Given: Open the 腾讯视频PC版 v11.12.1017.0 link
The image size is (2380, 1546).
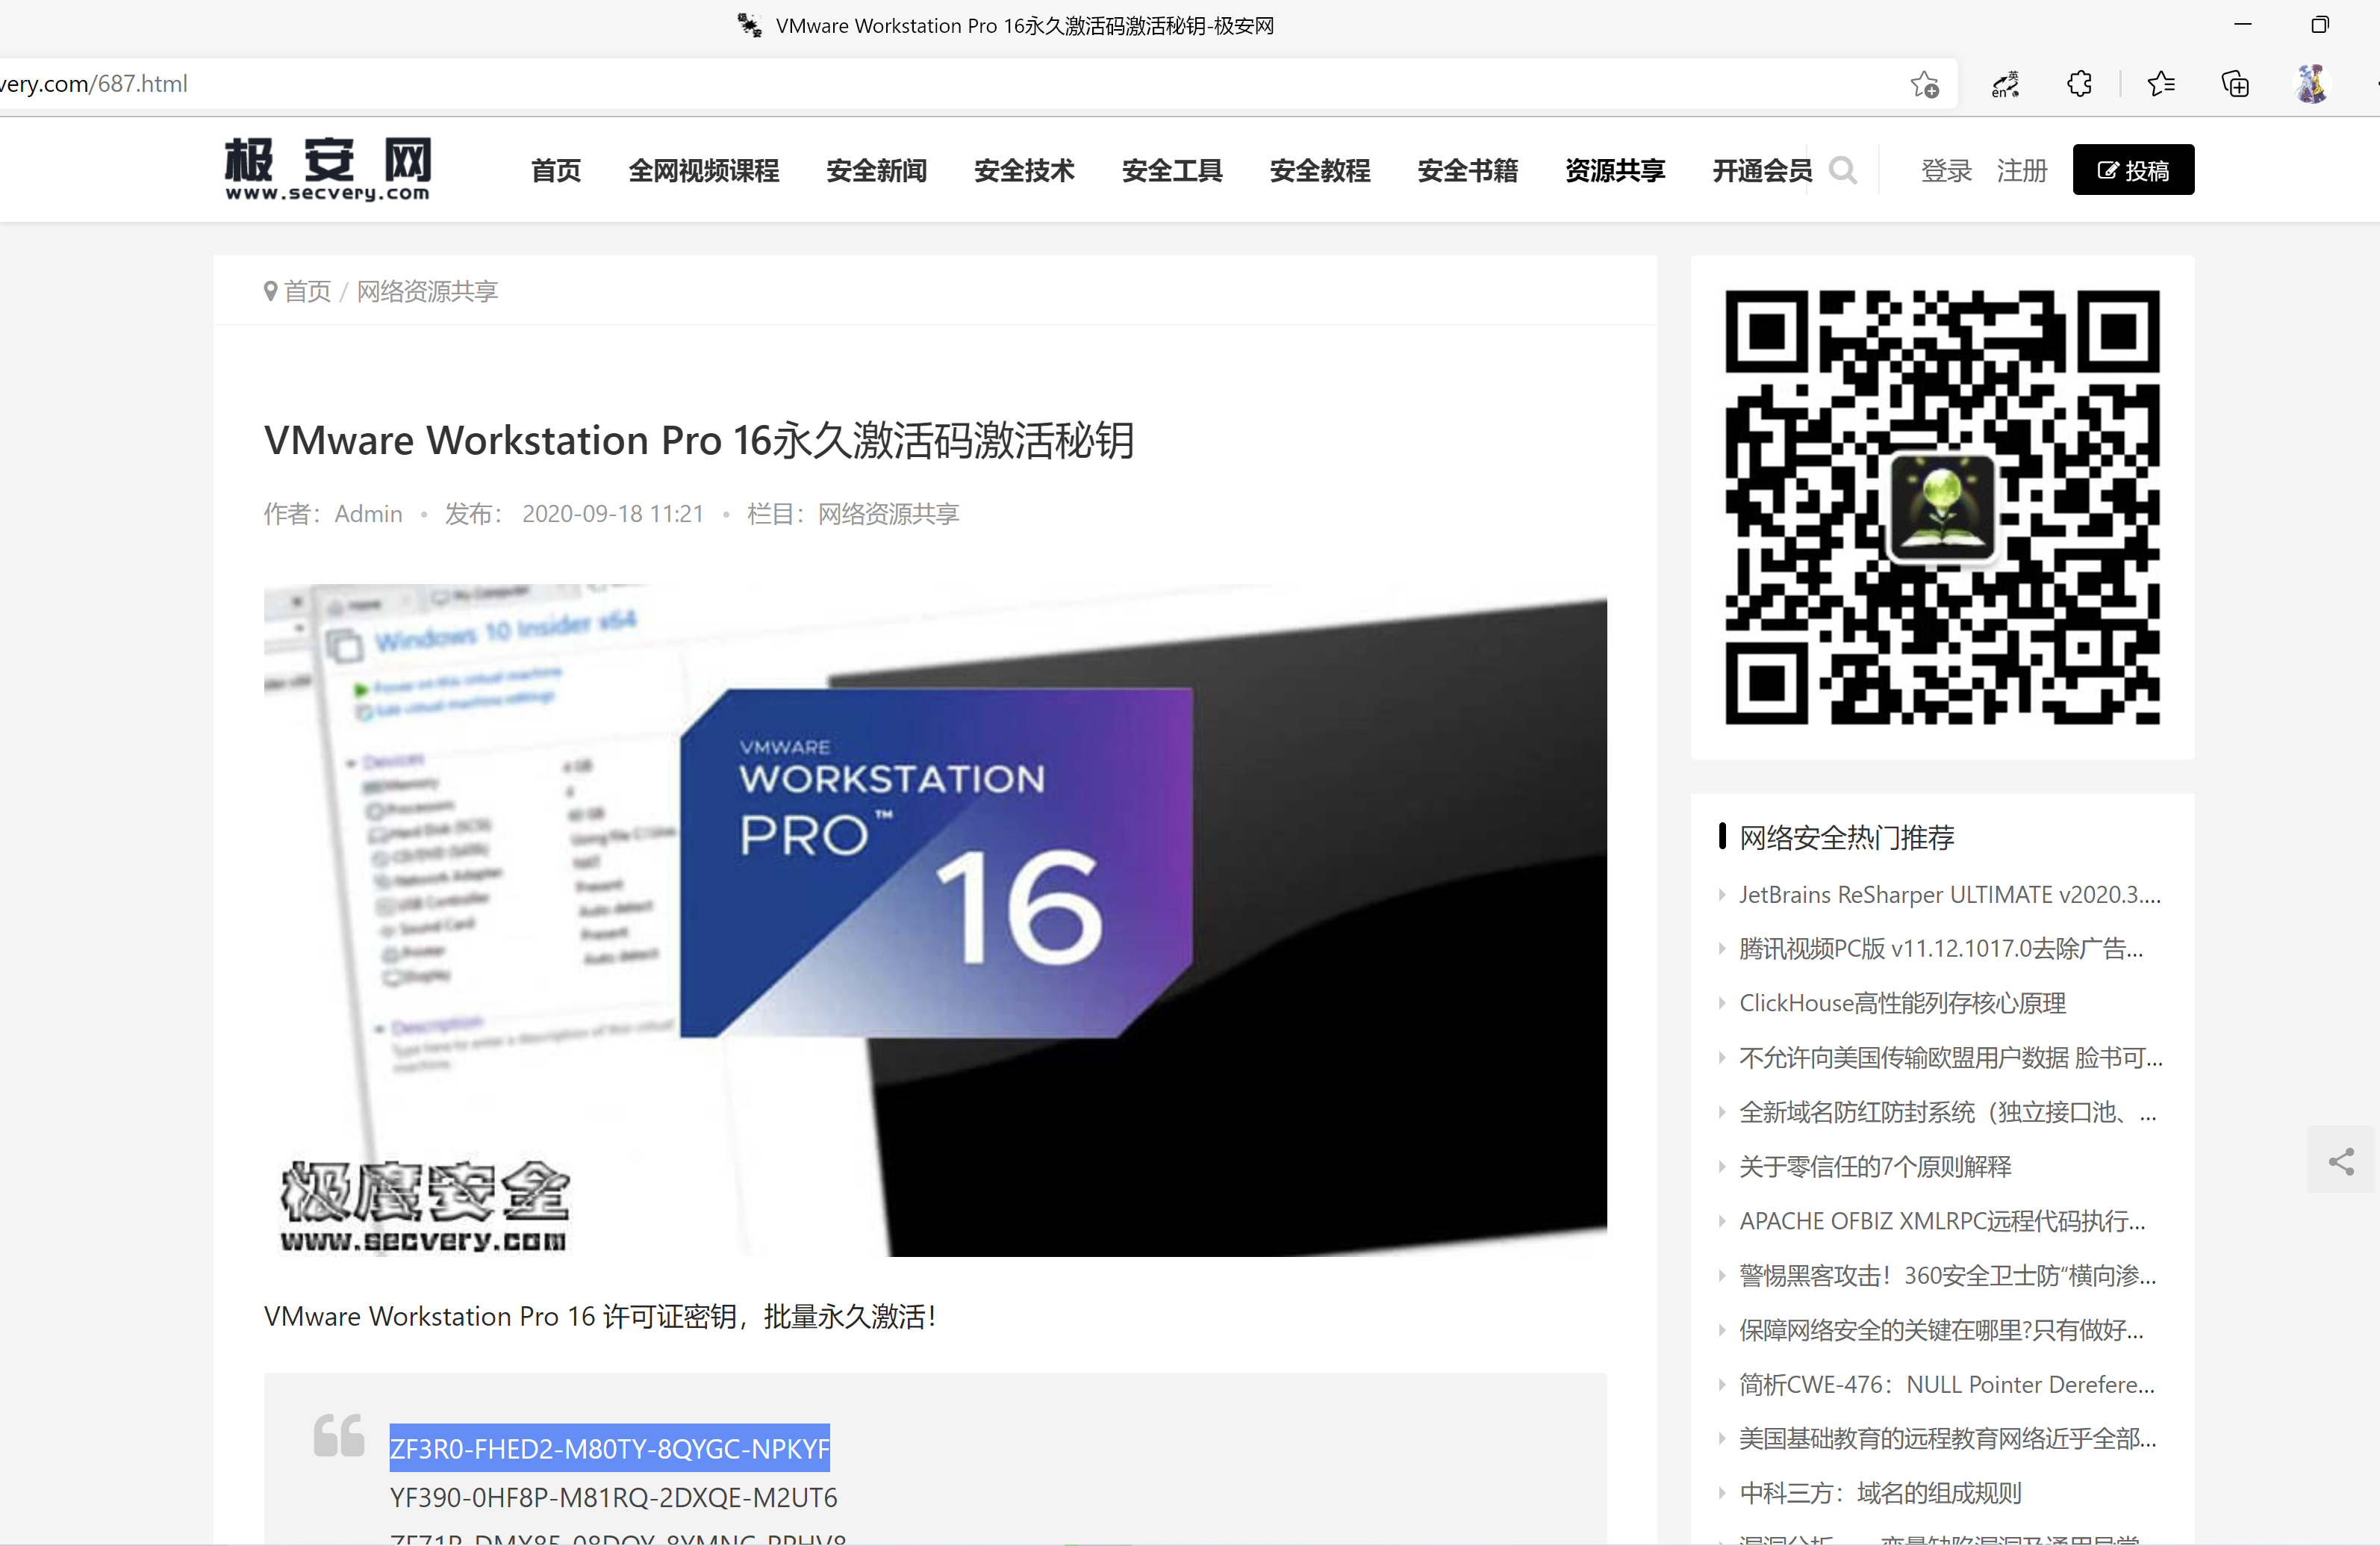Looking at the screenshot, I should point(1941,949).
